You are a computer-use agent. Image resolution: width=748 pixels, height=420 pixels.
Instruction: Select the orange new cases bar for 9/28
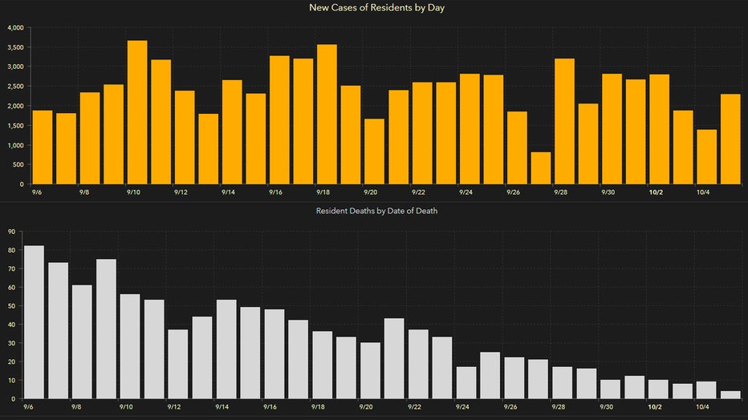[x=564, y=121]
